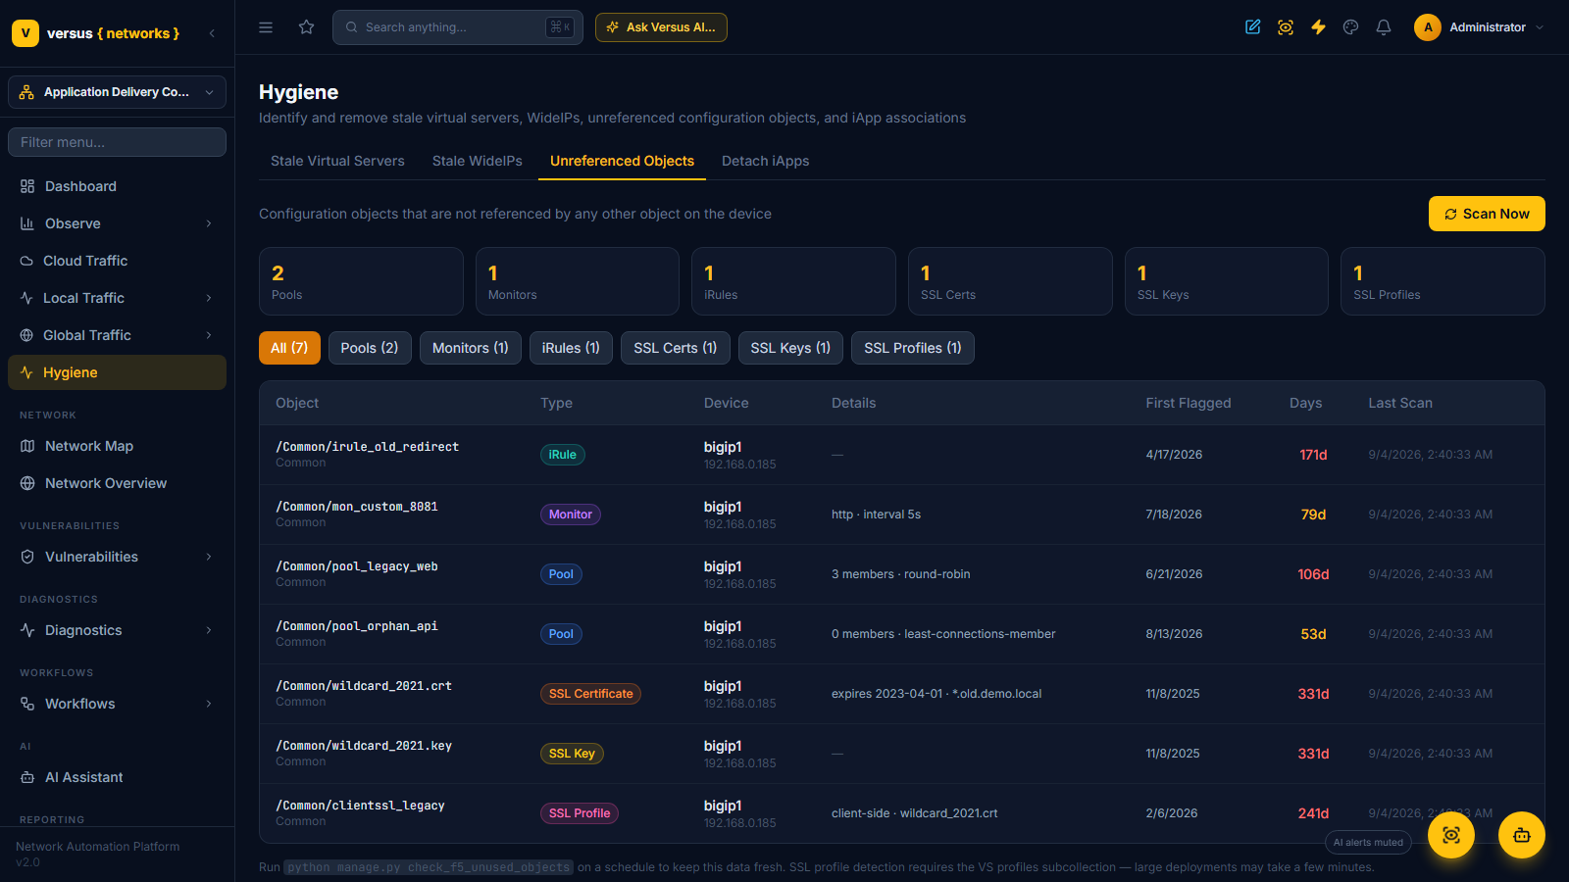
Task: Expand the Local Traffic submenu
Action: 117,298
